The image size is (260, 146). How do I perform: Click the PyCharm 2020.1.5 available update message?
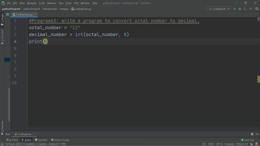click(36, 144)
